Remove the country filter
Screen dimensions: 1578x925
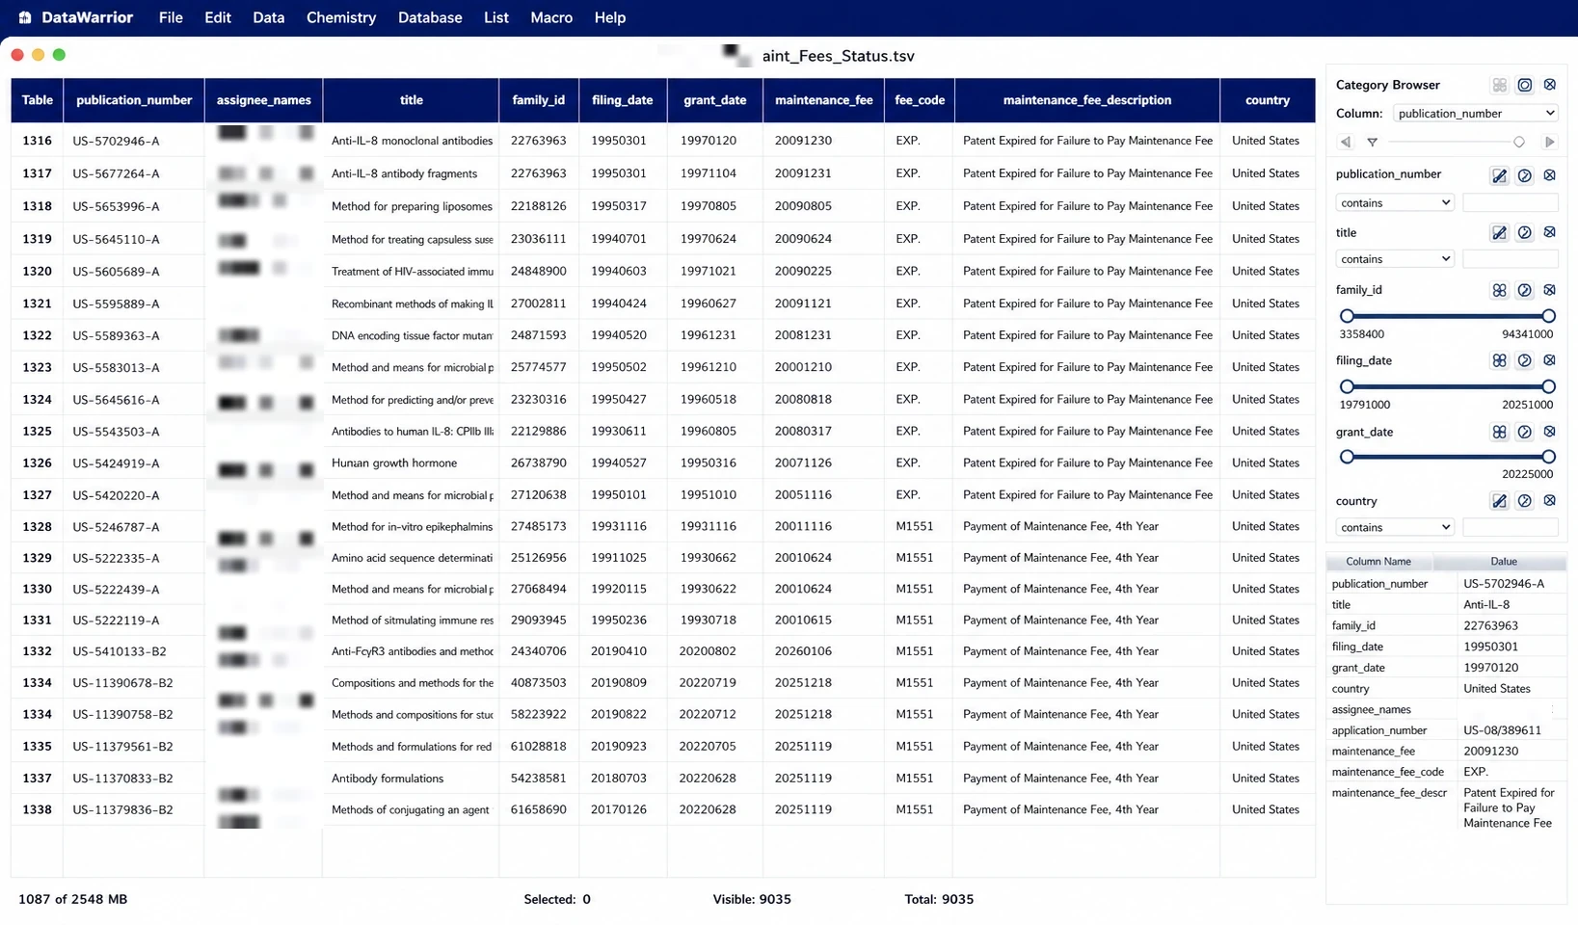[x=1549, y=501]
